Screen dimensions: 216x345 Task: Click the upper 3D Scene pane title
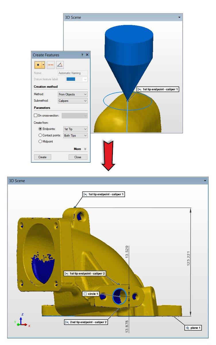coord(73,18)
